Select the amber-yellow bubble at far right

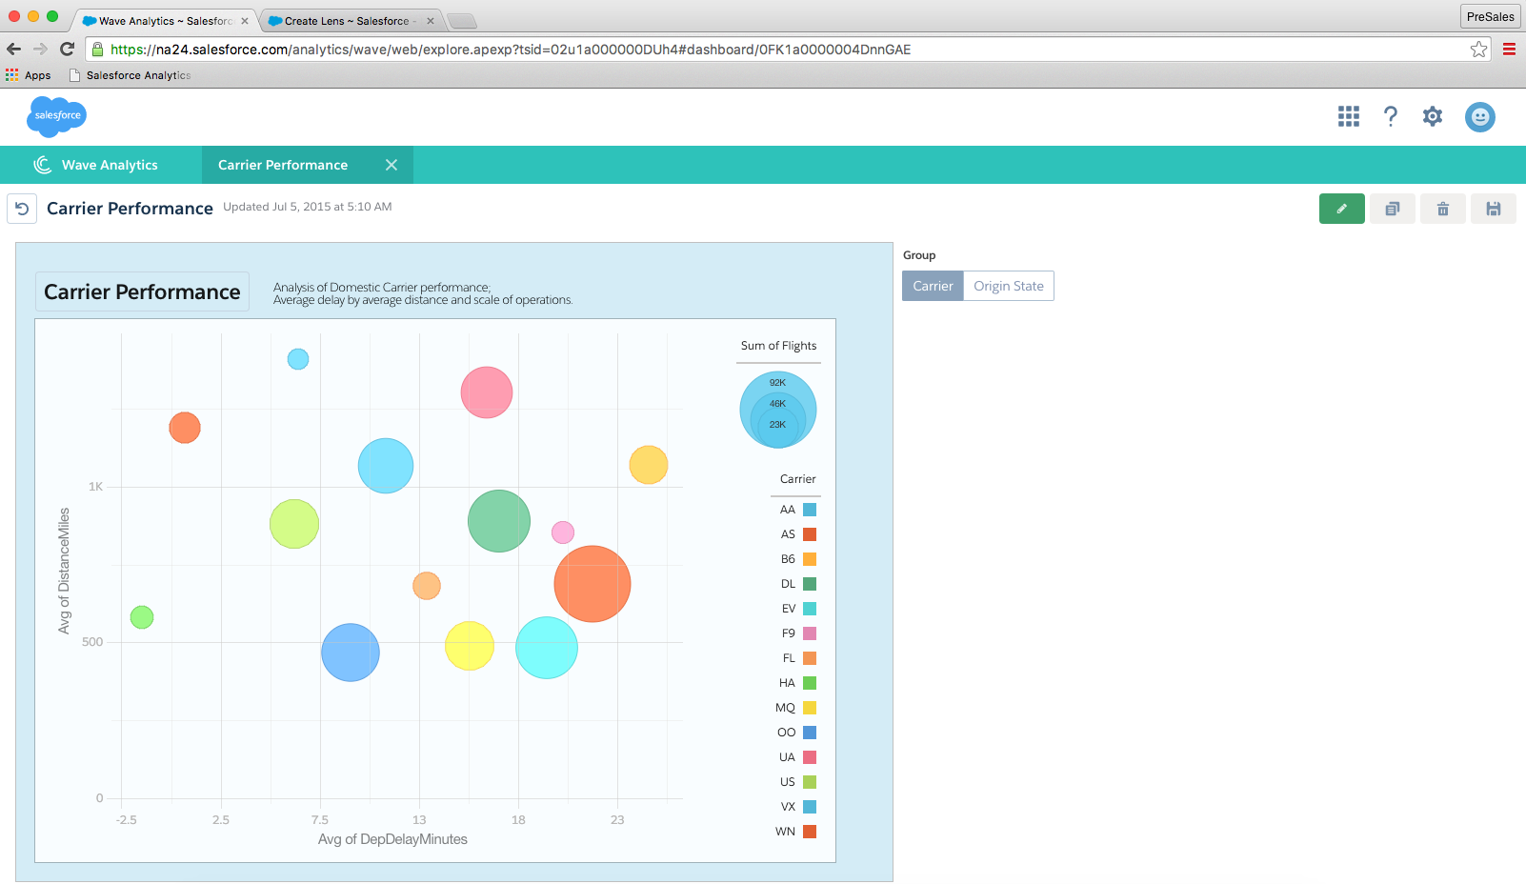649,465
